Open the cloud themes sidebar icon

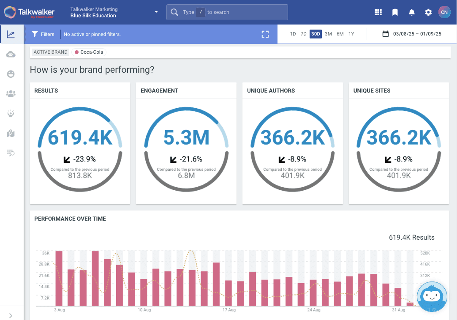[11, 54]
